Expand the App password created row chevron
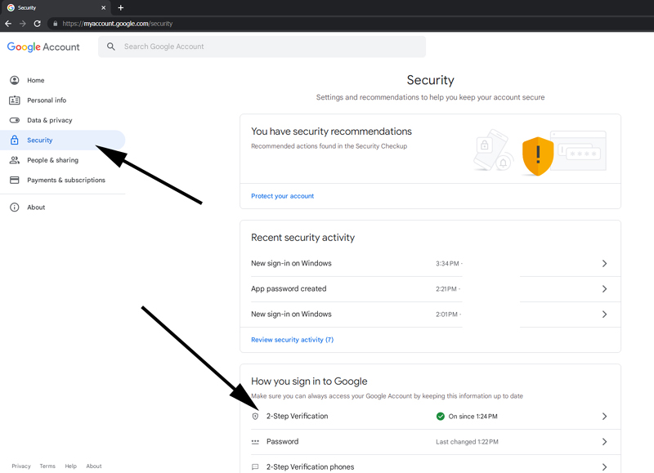 [604, 289]
